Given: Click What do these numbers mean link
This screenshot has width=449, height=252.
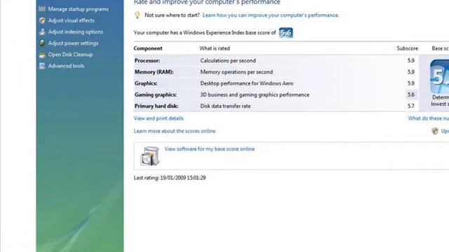Looking at the screenshot, I should click(429, 118).
